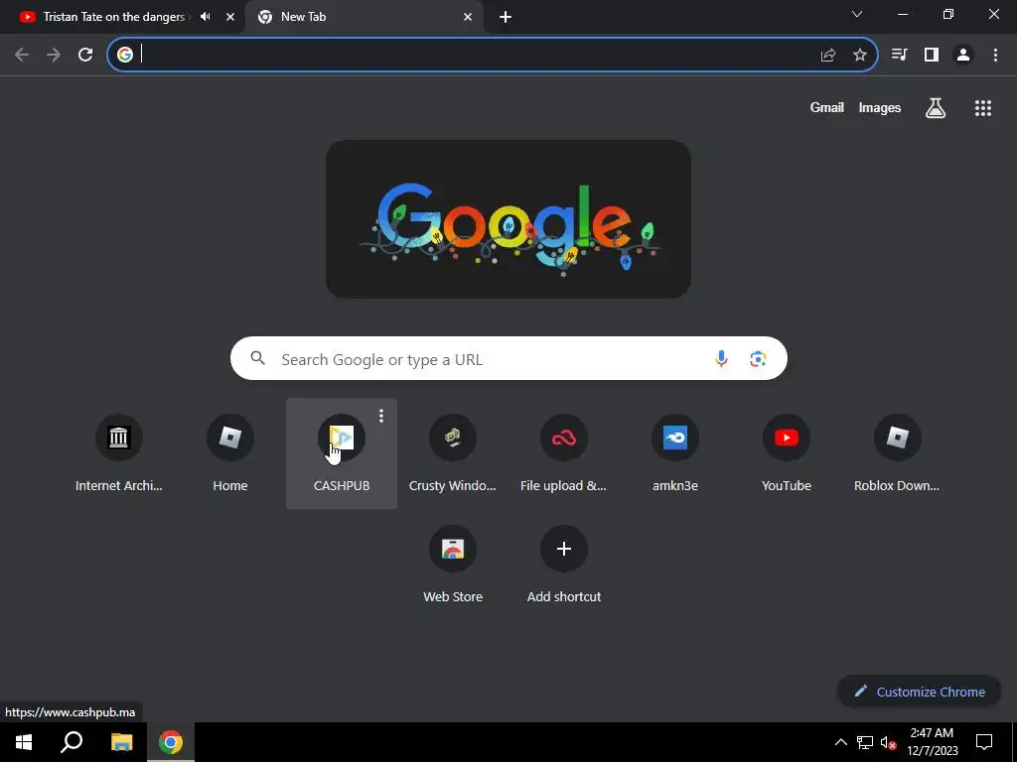Mute the YouTube tab audio icon

tap(206, 17)
